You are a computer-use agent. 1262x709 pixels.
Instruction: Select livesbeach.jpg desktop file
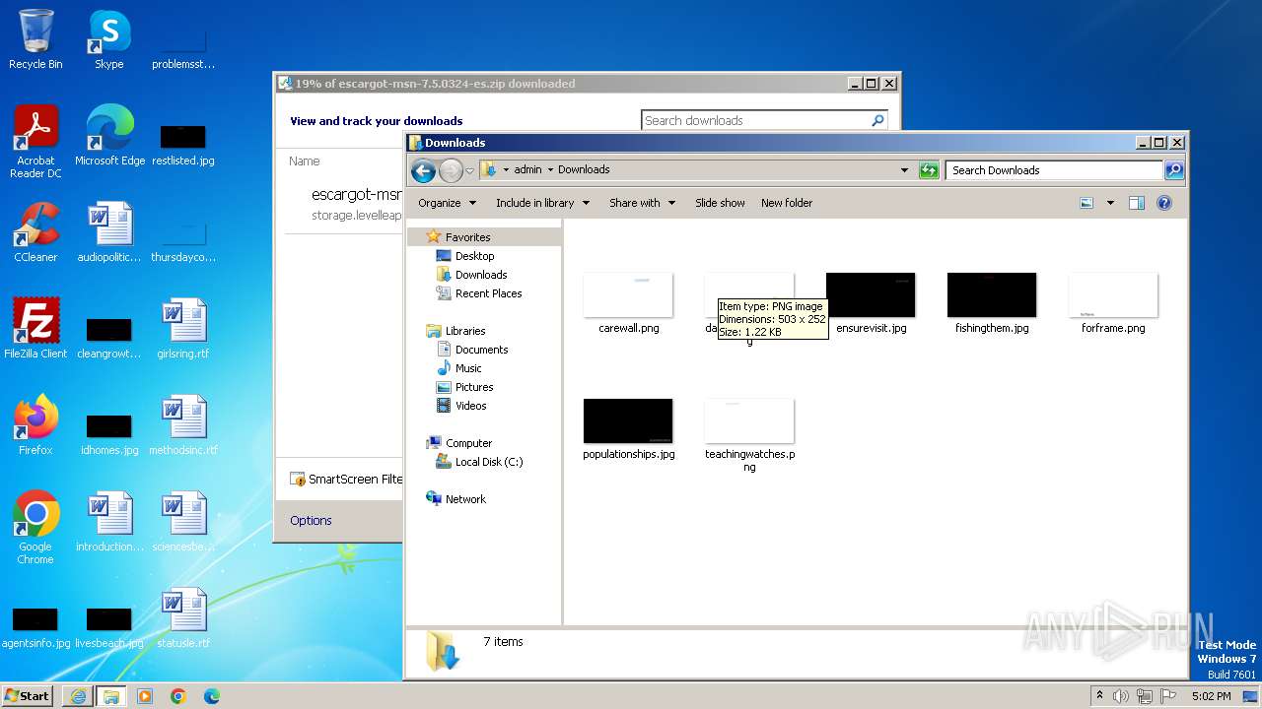click(x=109, y=626)
